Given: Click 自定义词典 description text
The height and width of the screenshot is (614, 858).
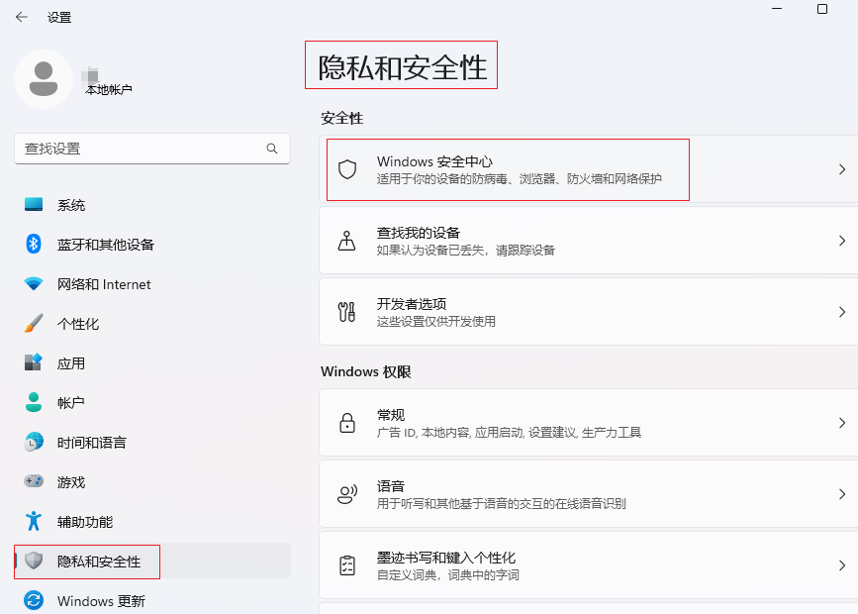Looking at the screenshot, I should [448, 574].
